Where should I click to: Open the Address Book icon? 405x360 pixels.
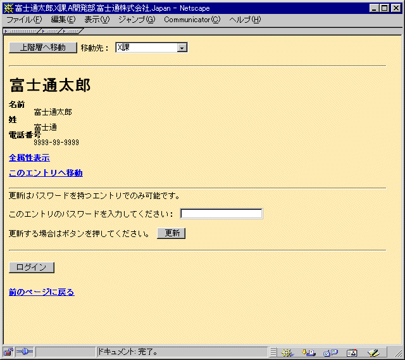point(352,352)
